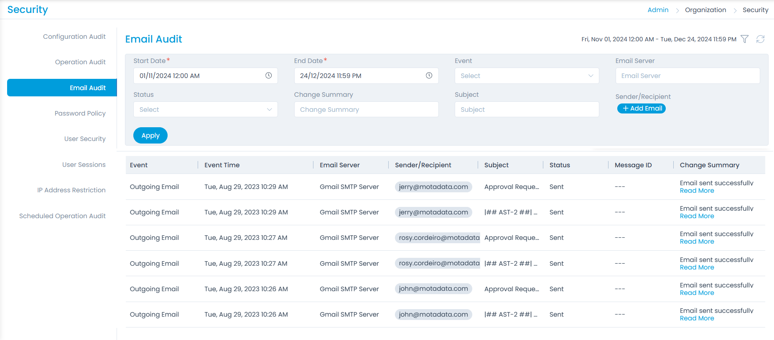Screen dimensions: 774x340
Task: Click the Subject input field
Action: [527, 110]
